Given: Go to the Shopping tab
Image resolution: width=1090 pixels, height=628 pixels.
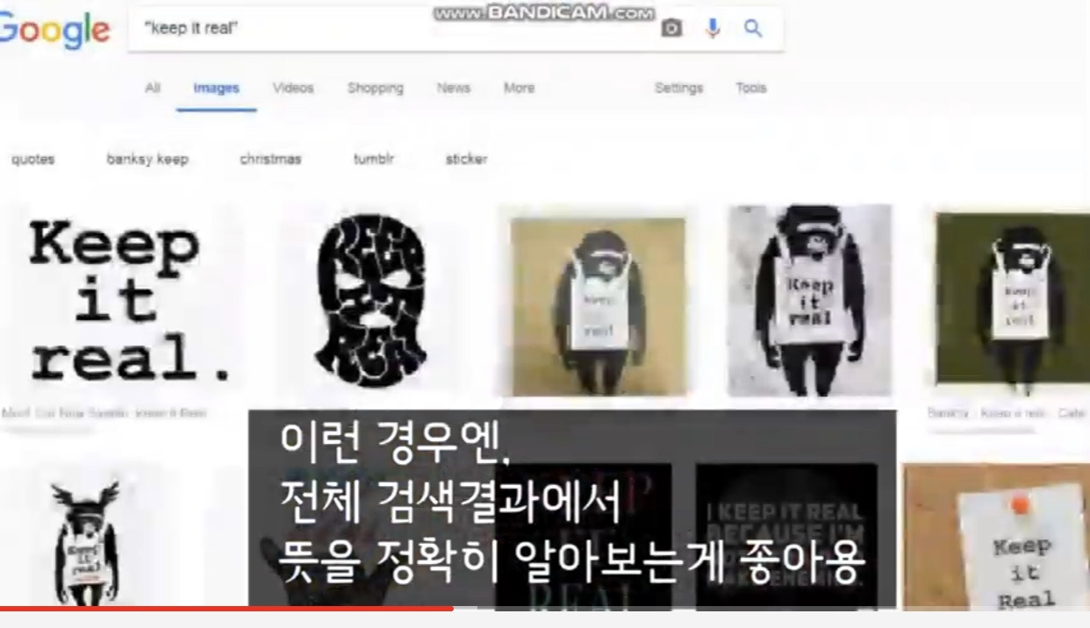Looking at the screenshot, I should pyautogui.click(x=376, y=88).
